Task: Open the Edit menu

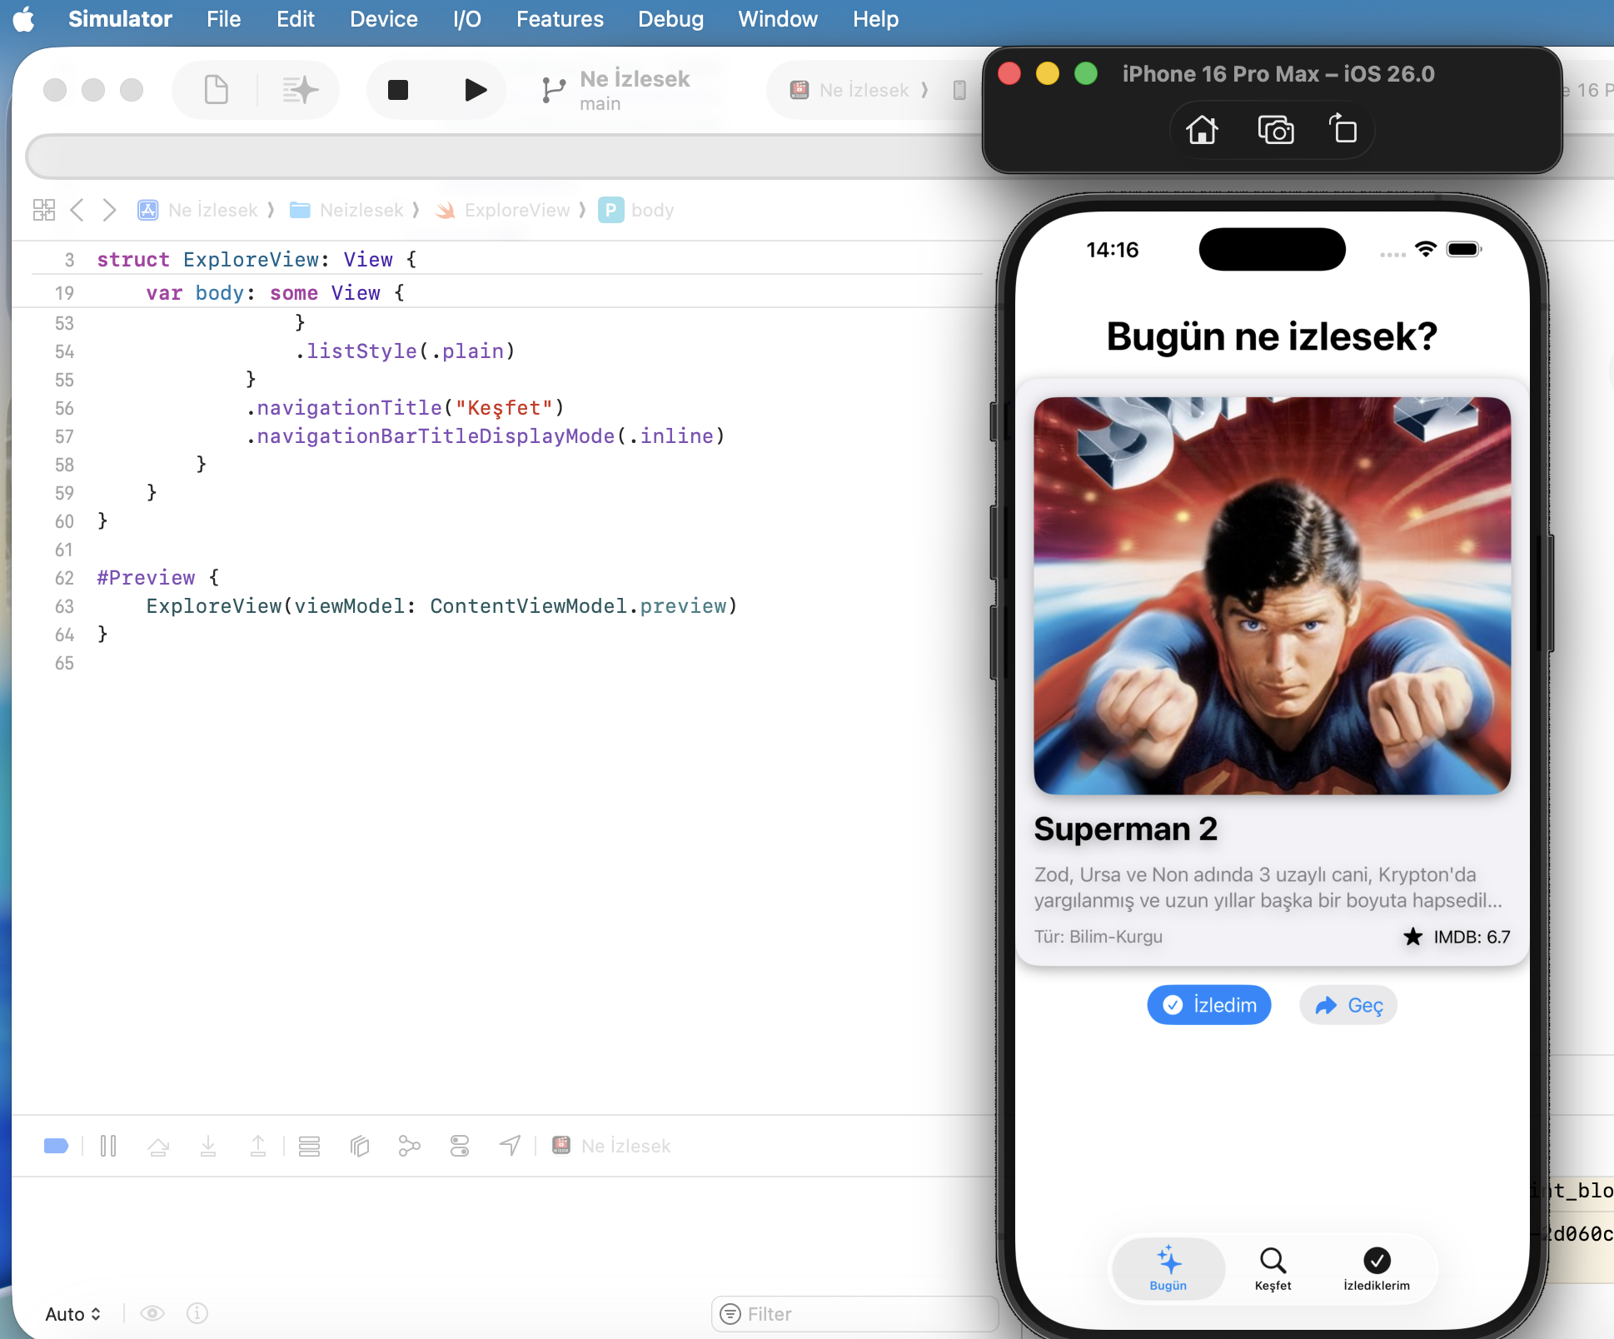Action: (x=295, y=18)
